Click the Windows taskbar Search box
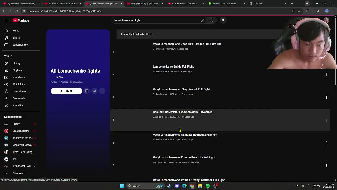This screenshot has height=190, width=337. (146, 186)
